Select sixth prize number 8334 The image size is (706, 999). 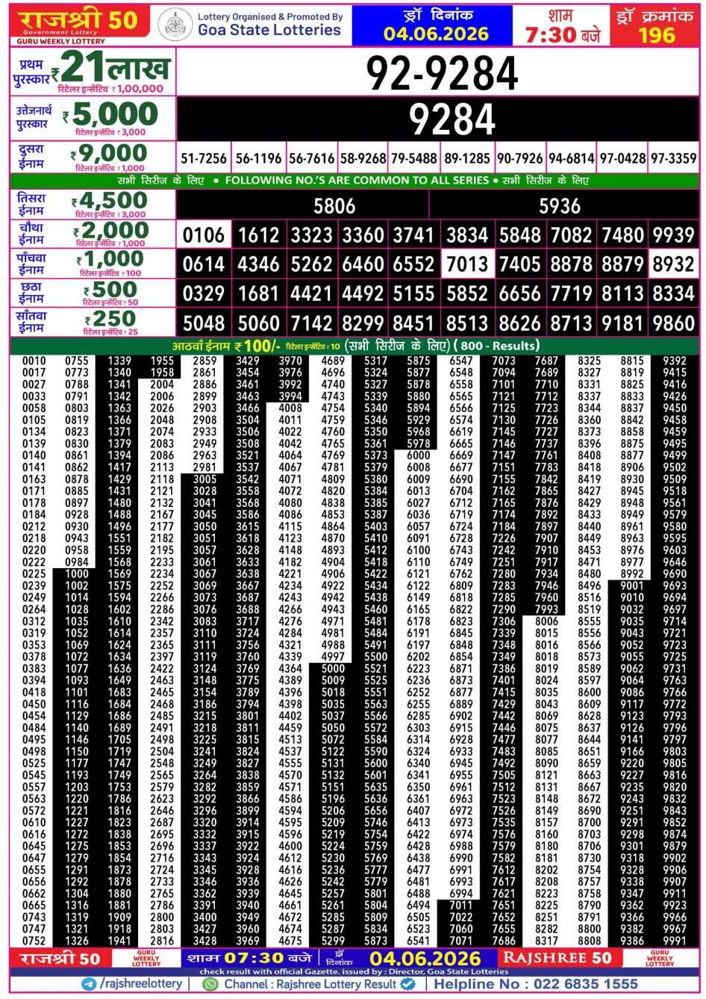pyautogui.click(x=673, y=293)
